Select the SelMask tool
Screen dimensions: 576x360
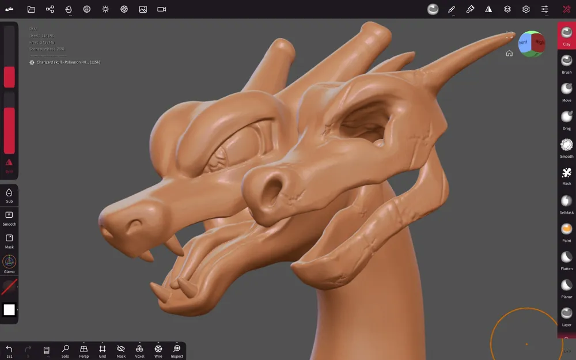point(566,204)
